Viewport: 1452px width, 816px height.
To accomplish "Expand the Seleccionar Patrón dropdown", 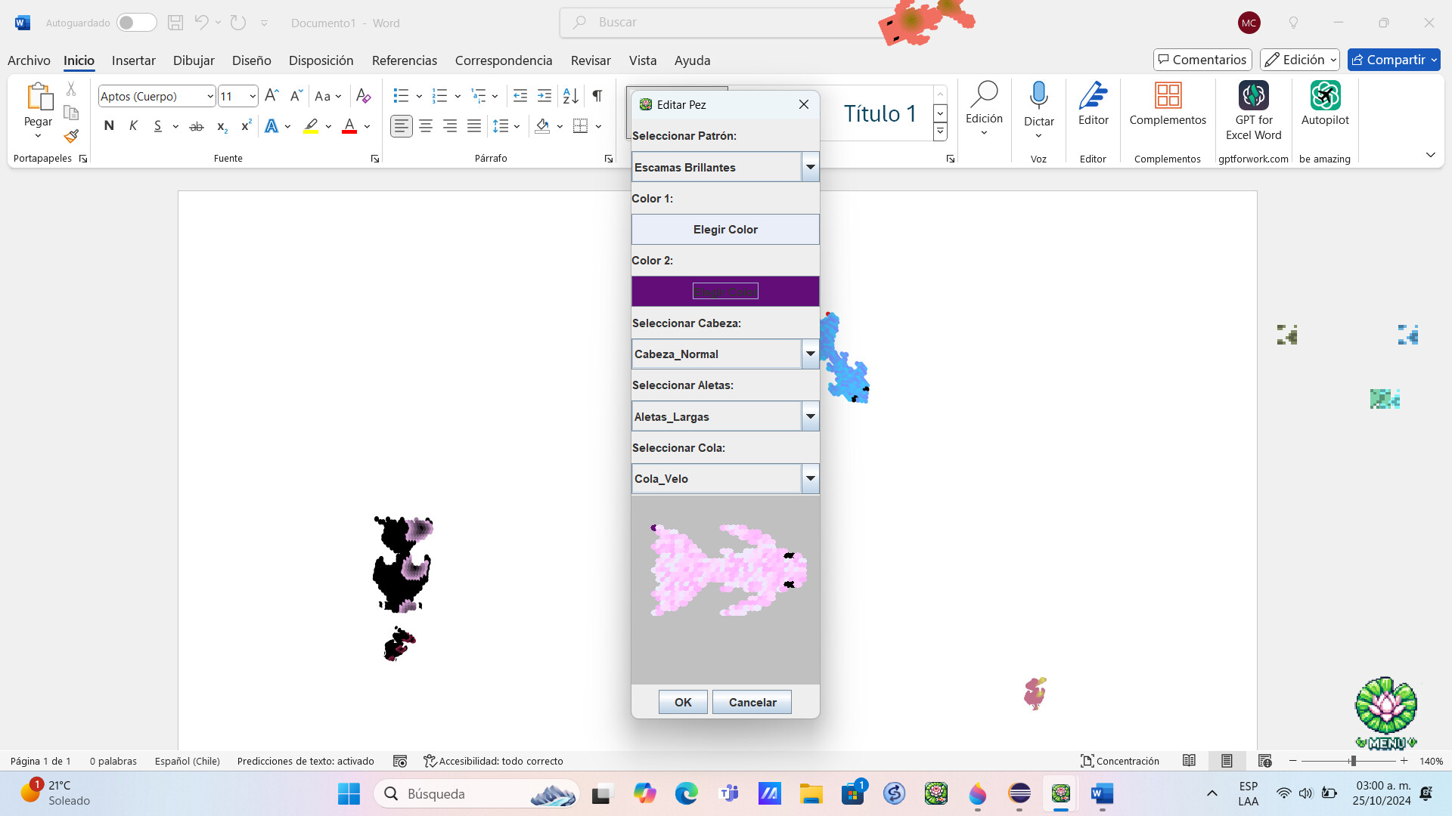I will [x=810, y=166].
